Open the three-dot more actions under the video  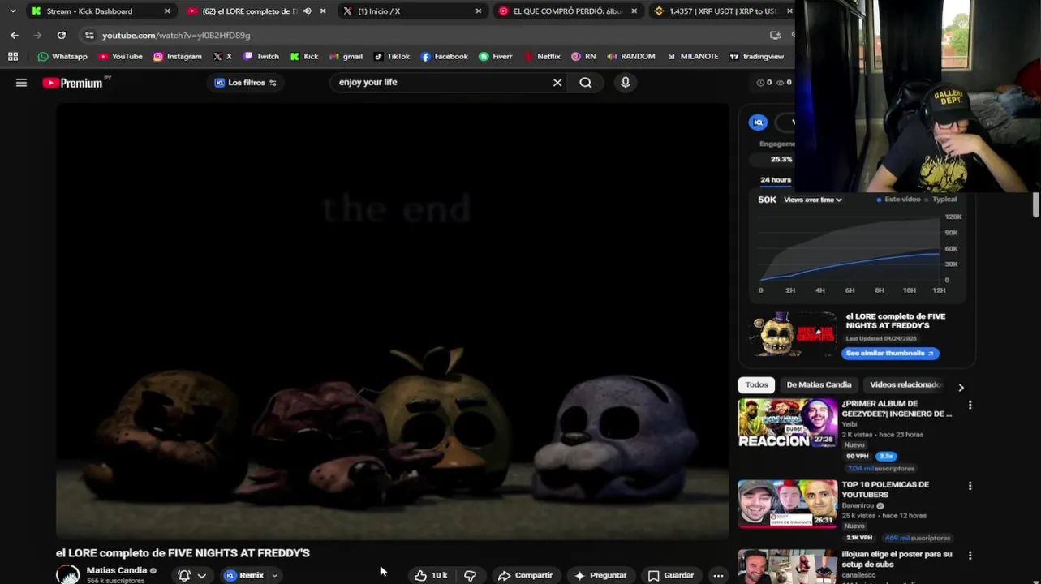click(x=718, y=575)
